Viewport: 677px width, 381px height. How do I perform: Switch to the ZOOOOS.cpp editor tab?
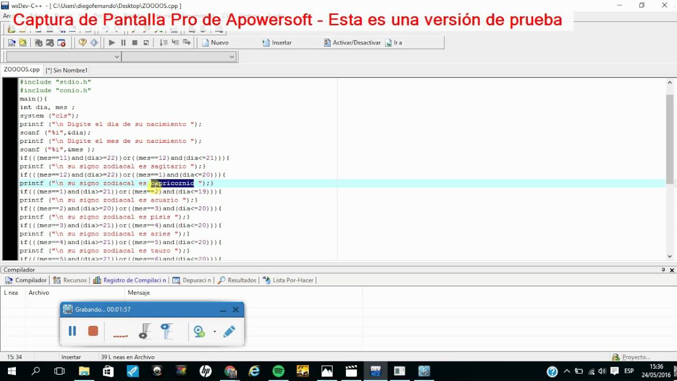pos(22,70)
